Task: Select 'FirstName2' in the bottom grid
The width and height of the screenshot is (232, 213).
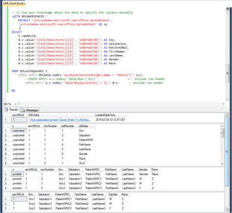Action: coord(82,204)
